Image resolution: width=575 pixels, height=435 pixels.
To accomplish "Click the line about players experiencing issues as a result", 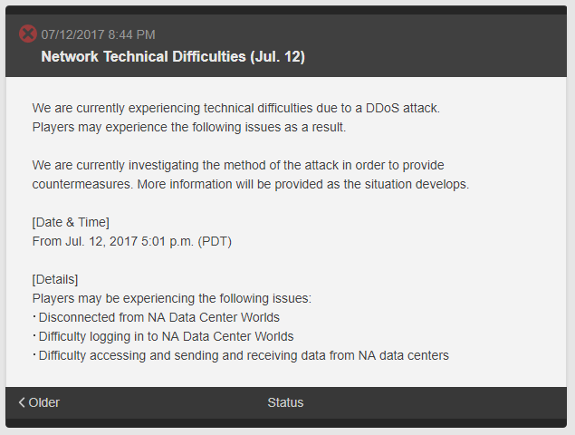I will tap(188, 127).
